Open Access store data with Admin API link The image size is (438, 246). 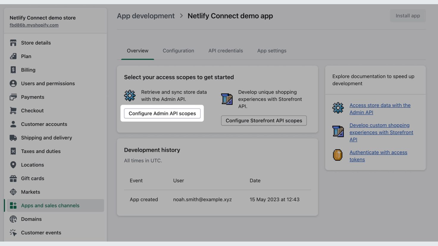pyautogui.click(x=380, y=109)
